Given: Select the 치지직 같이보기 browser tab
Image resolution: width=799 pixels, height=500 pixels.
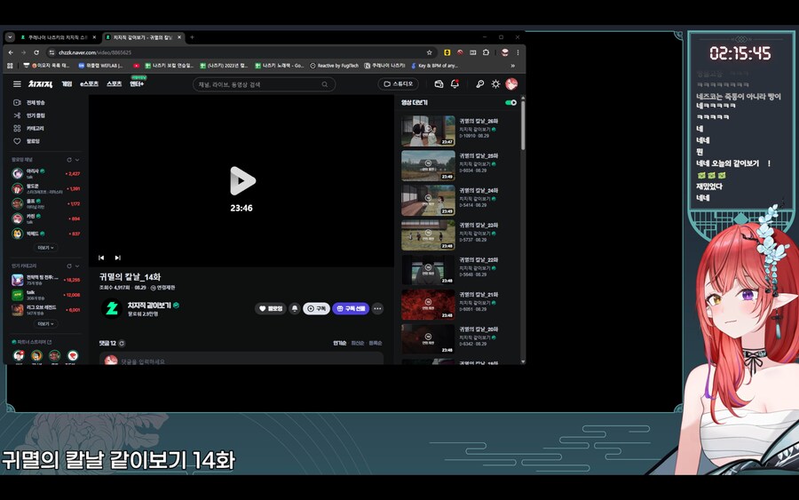Looking at the screenshot, I should click(x=143, y=37).
